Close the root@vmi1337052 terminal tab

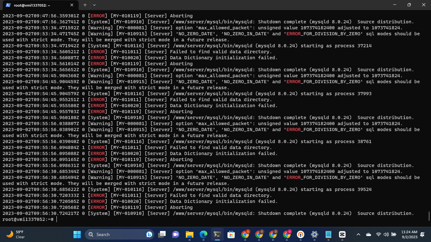tap(72, 5)
